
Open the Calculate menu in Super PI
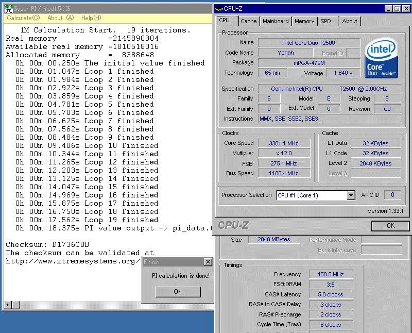coord(23,18)
